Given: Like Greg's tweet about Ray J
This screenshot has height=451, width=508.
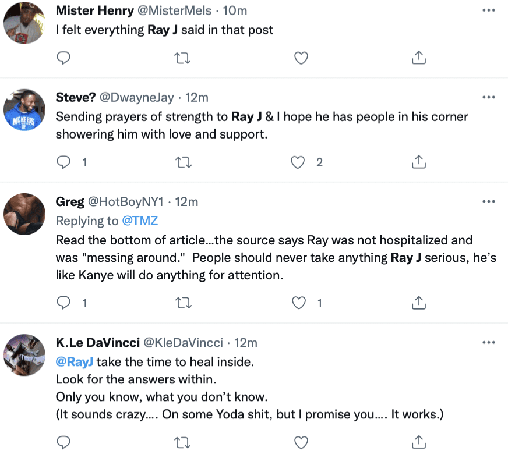Looking at the screenshot, I should pyautogui.click(x=299, y=303).
